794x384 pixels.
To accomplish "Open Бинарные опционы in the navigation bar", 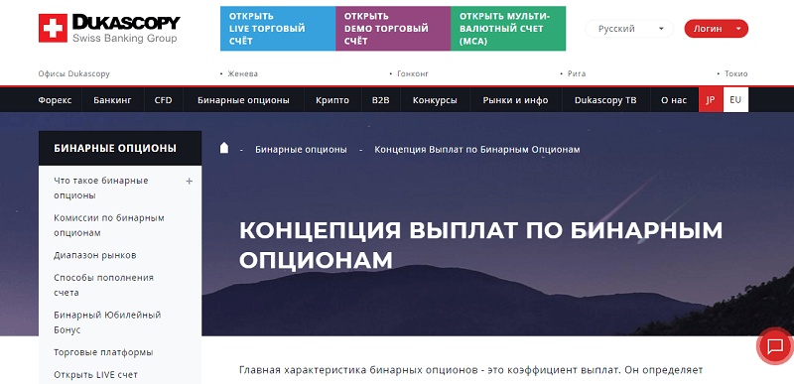I will (243, 100).
